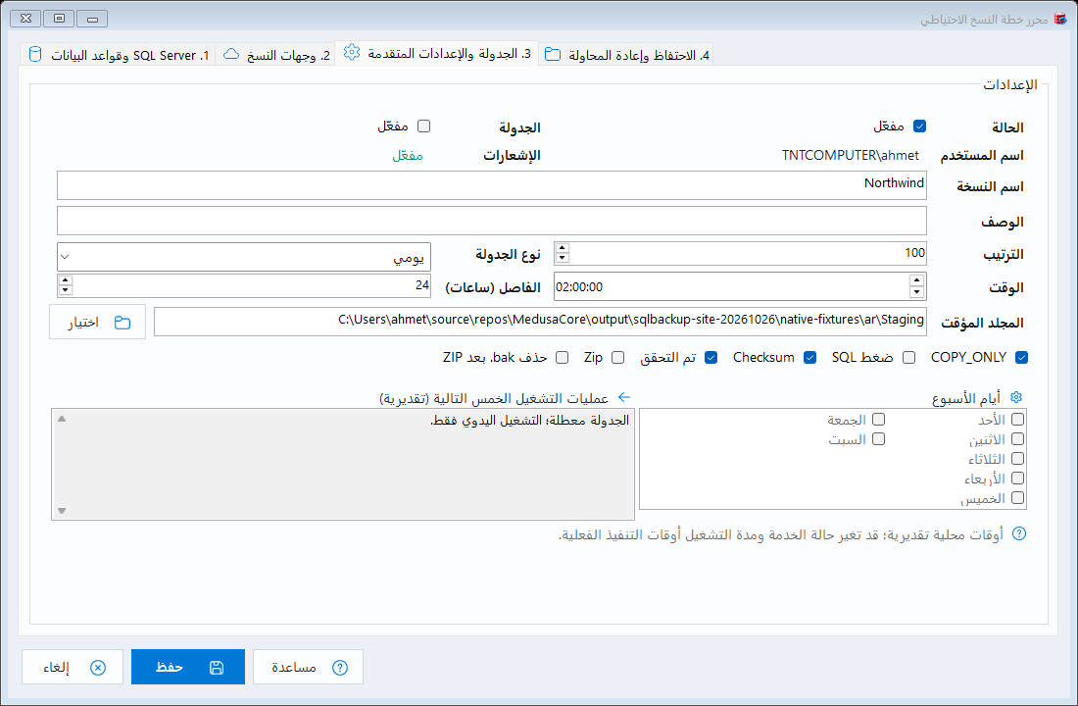The height and width of the screenshot is (706, 1078).
Task: Click the gear icon on scheduling tab
Action: tap(351, 52)
